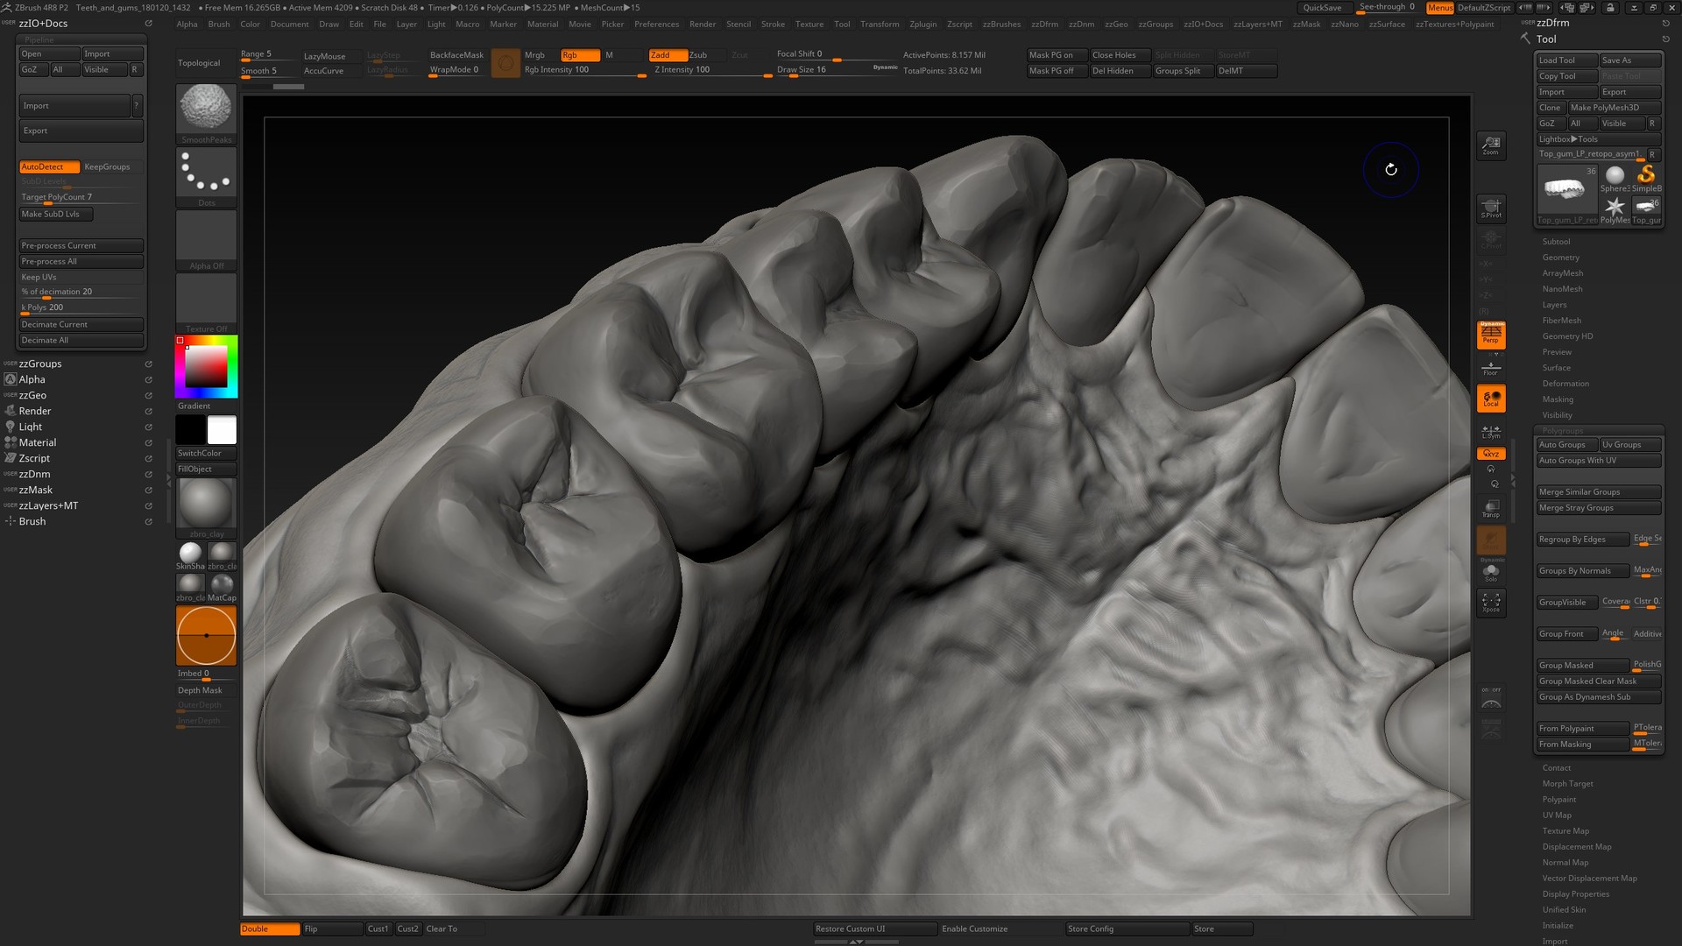Expand the Polypaint section
This screenshot has height=946, width=1682.
pos(1558,800)
